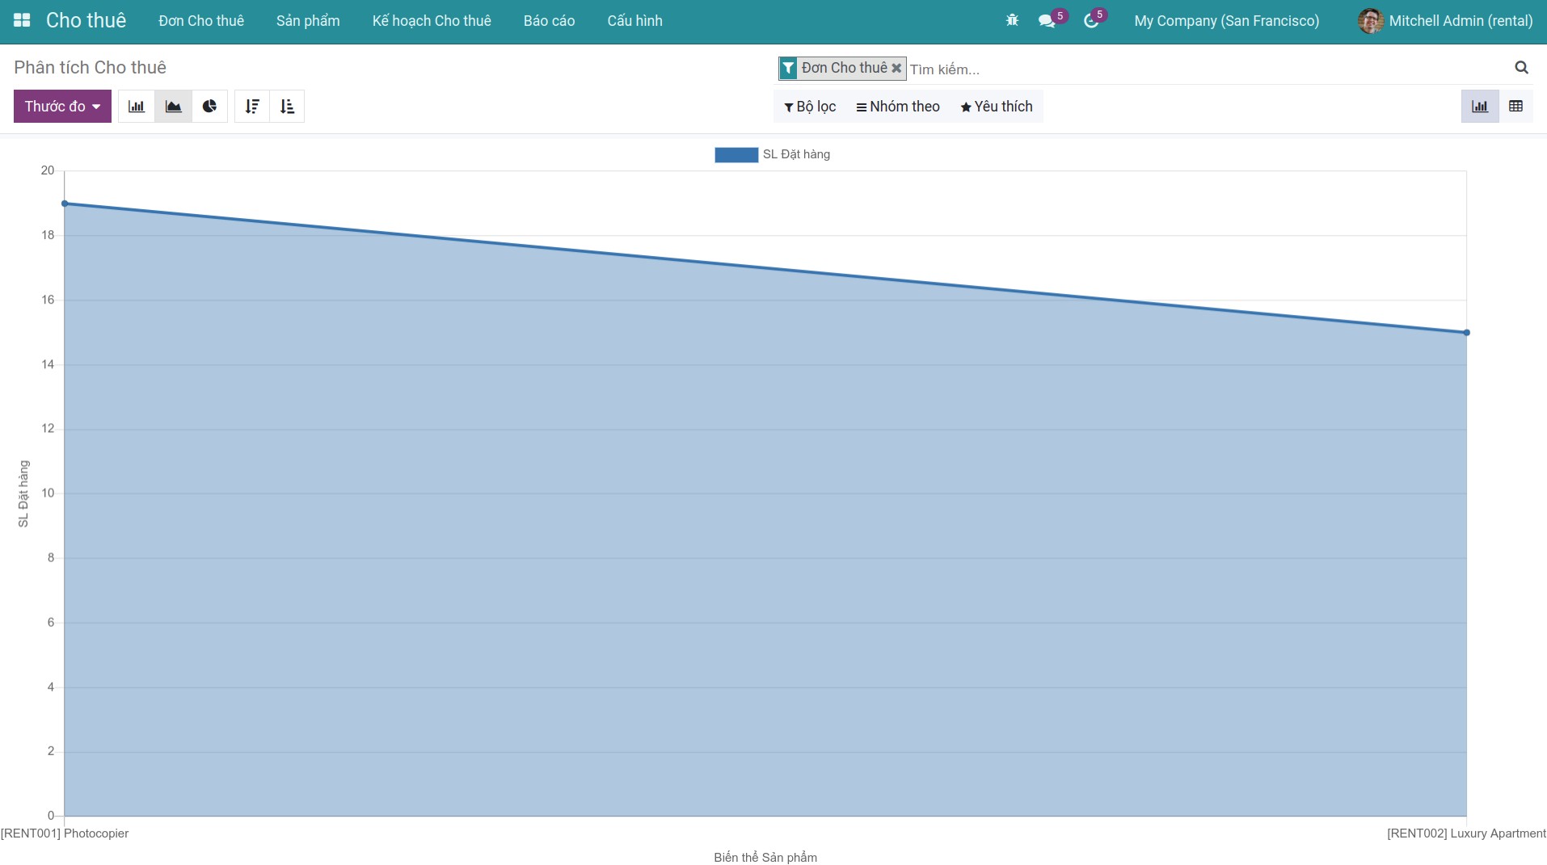Screen dimensions: 1547x865
Task: Switch to bar chart mode
Action: coord(137,107)
